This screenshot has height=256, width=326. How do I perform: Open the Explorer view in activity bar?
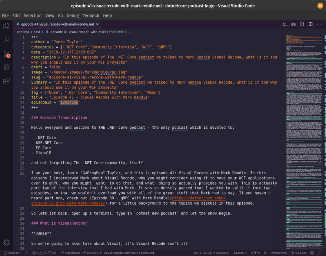(x=6, y=26)
